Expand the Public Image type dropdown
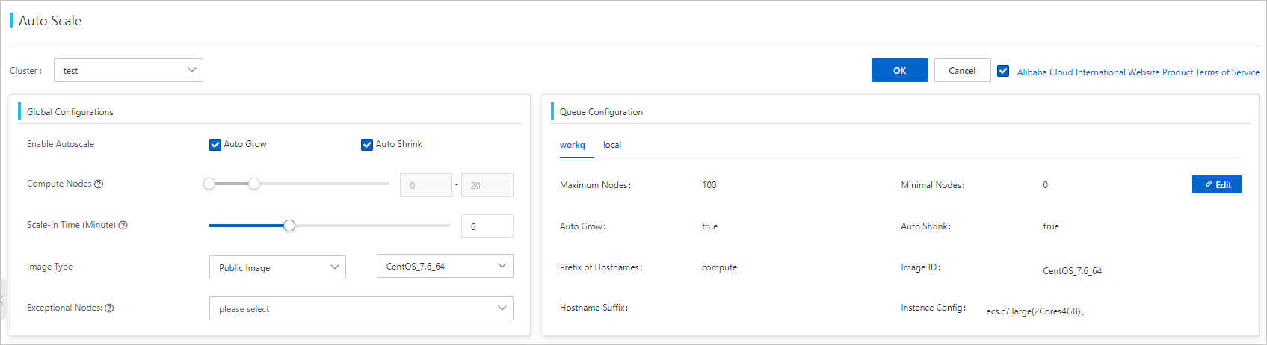 coord(277,267)
